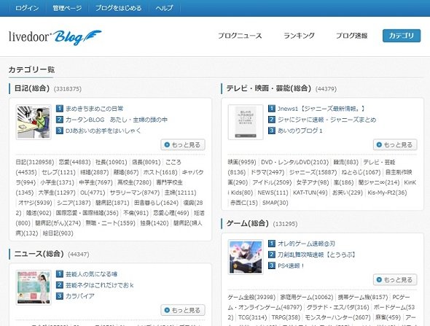Open the ヘルプ link

[164, 8]
